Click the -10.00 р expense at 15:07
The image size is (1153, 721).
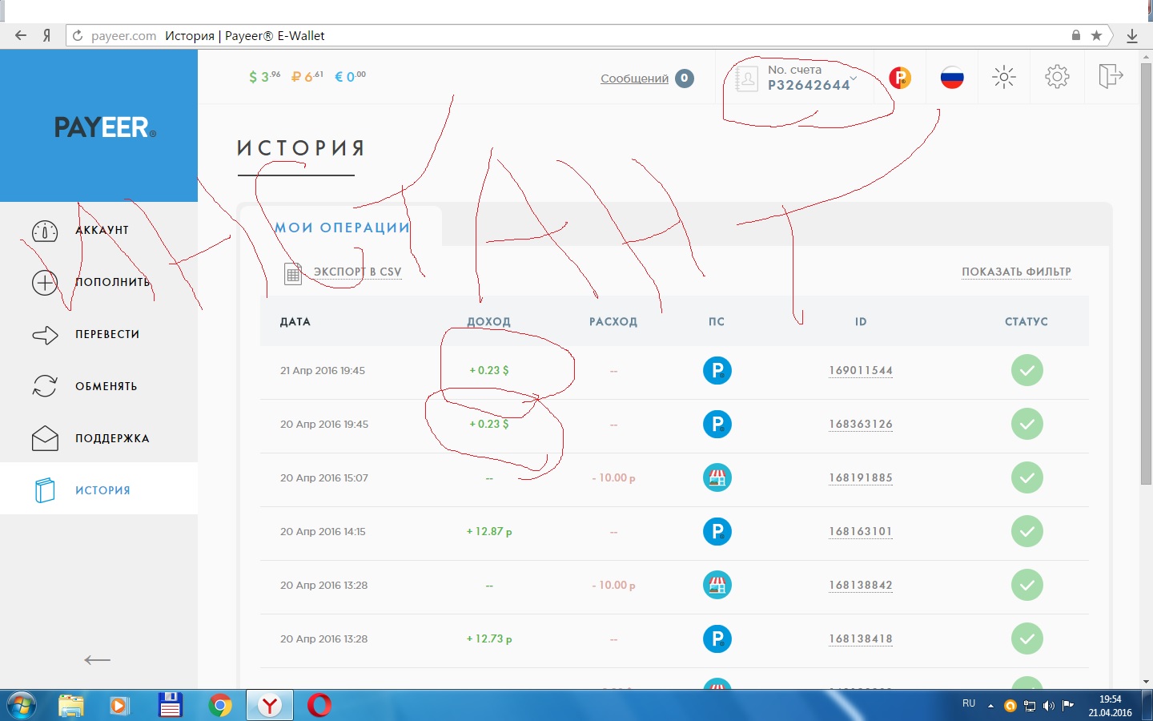(613, 477)
